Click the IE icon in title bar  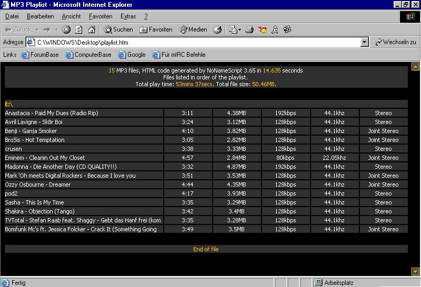[x=5, y=5]
